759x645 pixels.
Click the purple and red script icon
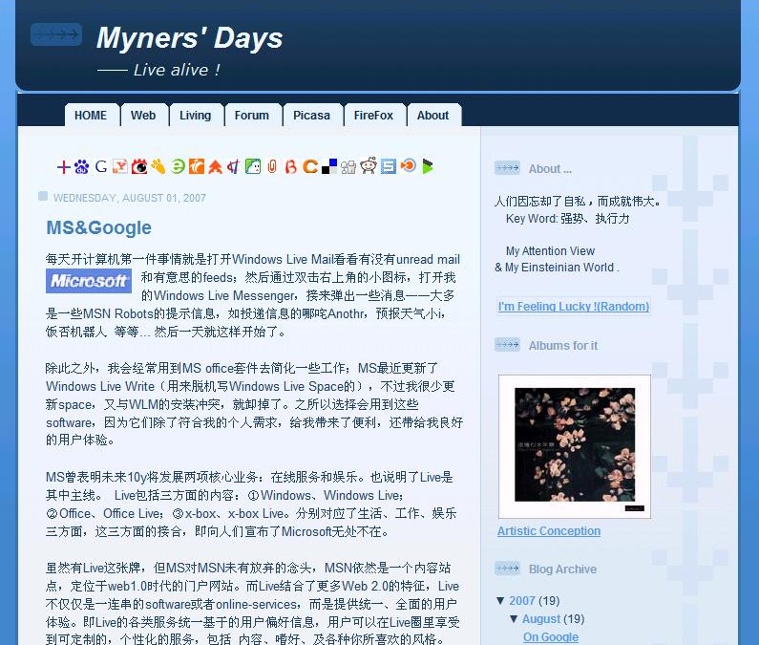(234, 166)
